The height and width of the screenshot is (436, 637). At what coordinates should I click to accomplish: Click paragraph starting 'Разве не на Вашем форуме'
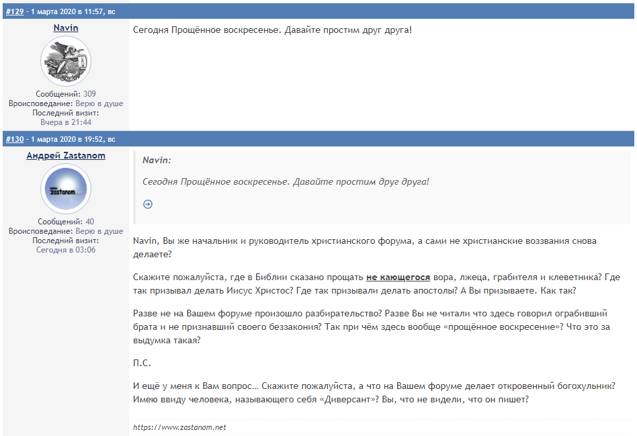coord(372,326)
